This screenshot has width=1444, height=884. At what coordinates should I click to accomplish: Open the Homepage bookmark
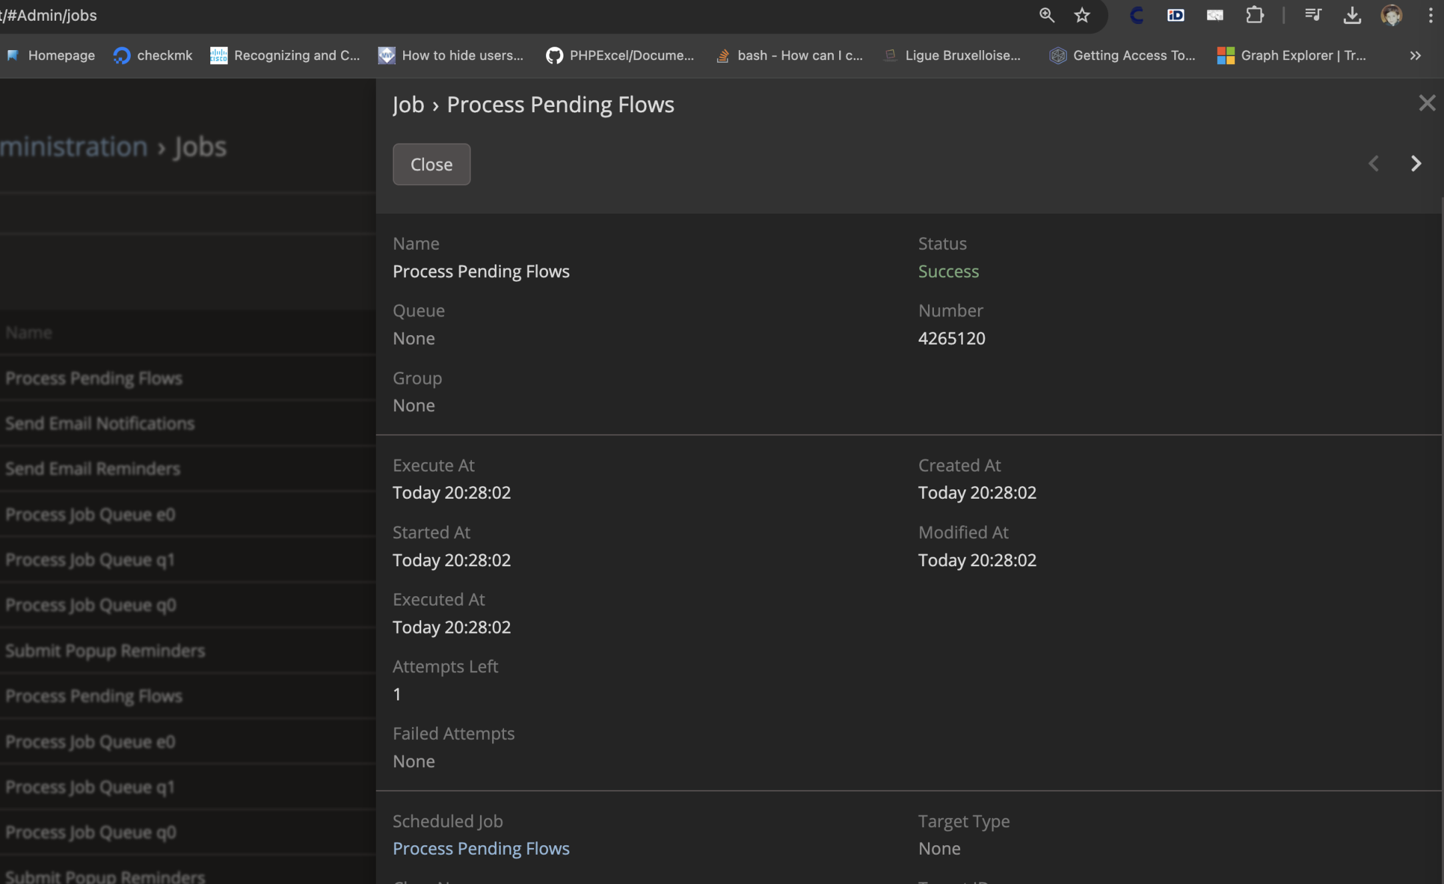51,55
